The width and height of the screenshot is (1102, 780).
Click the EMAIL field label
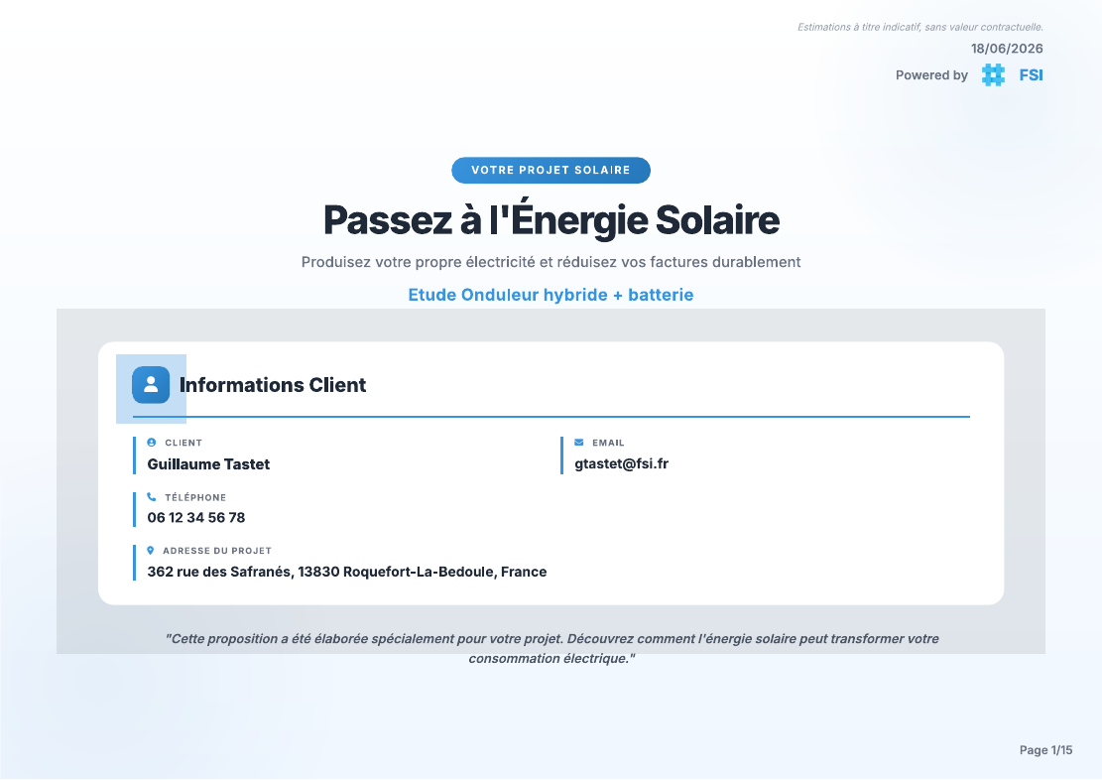point(609,443)
